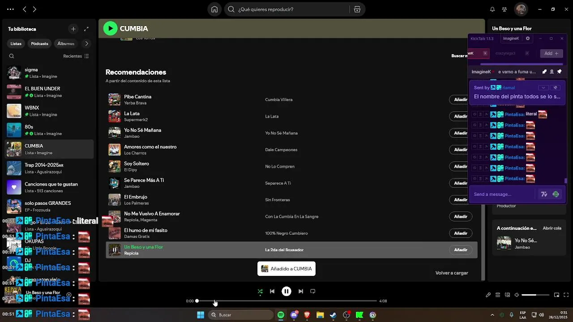The height and width of the screenshot is (322, 573).
Task: Open friends activity icon beside the bell
Action: pos(505,9)
